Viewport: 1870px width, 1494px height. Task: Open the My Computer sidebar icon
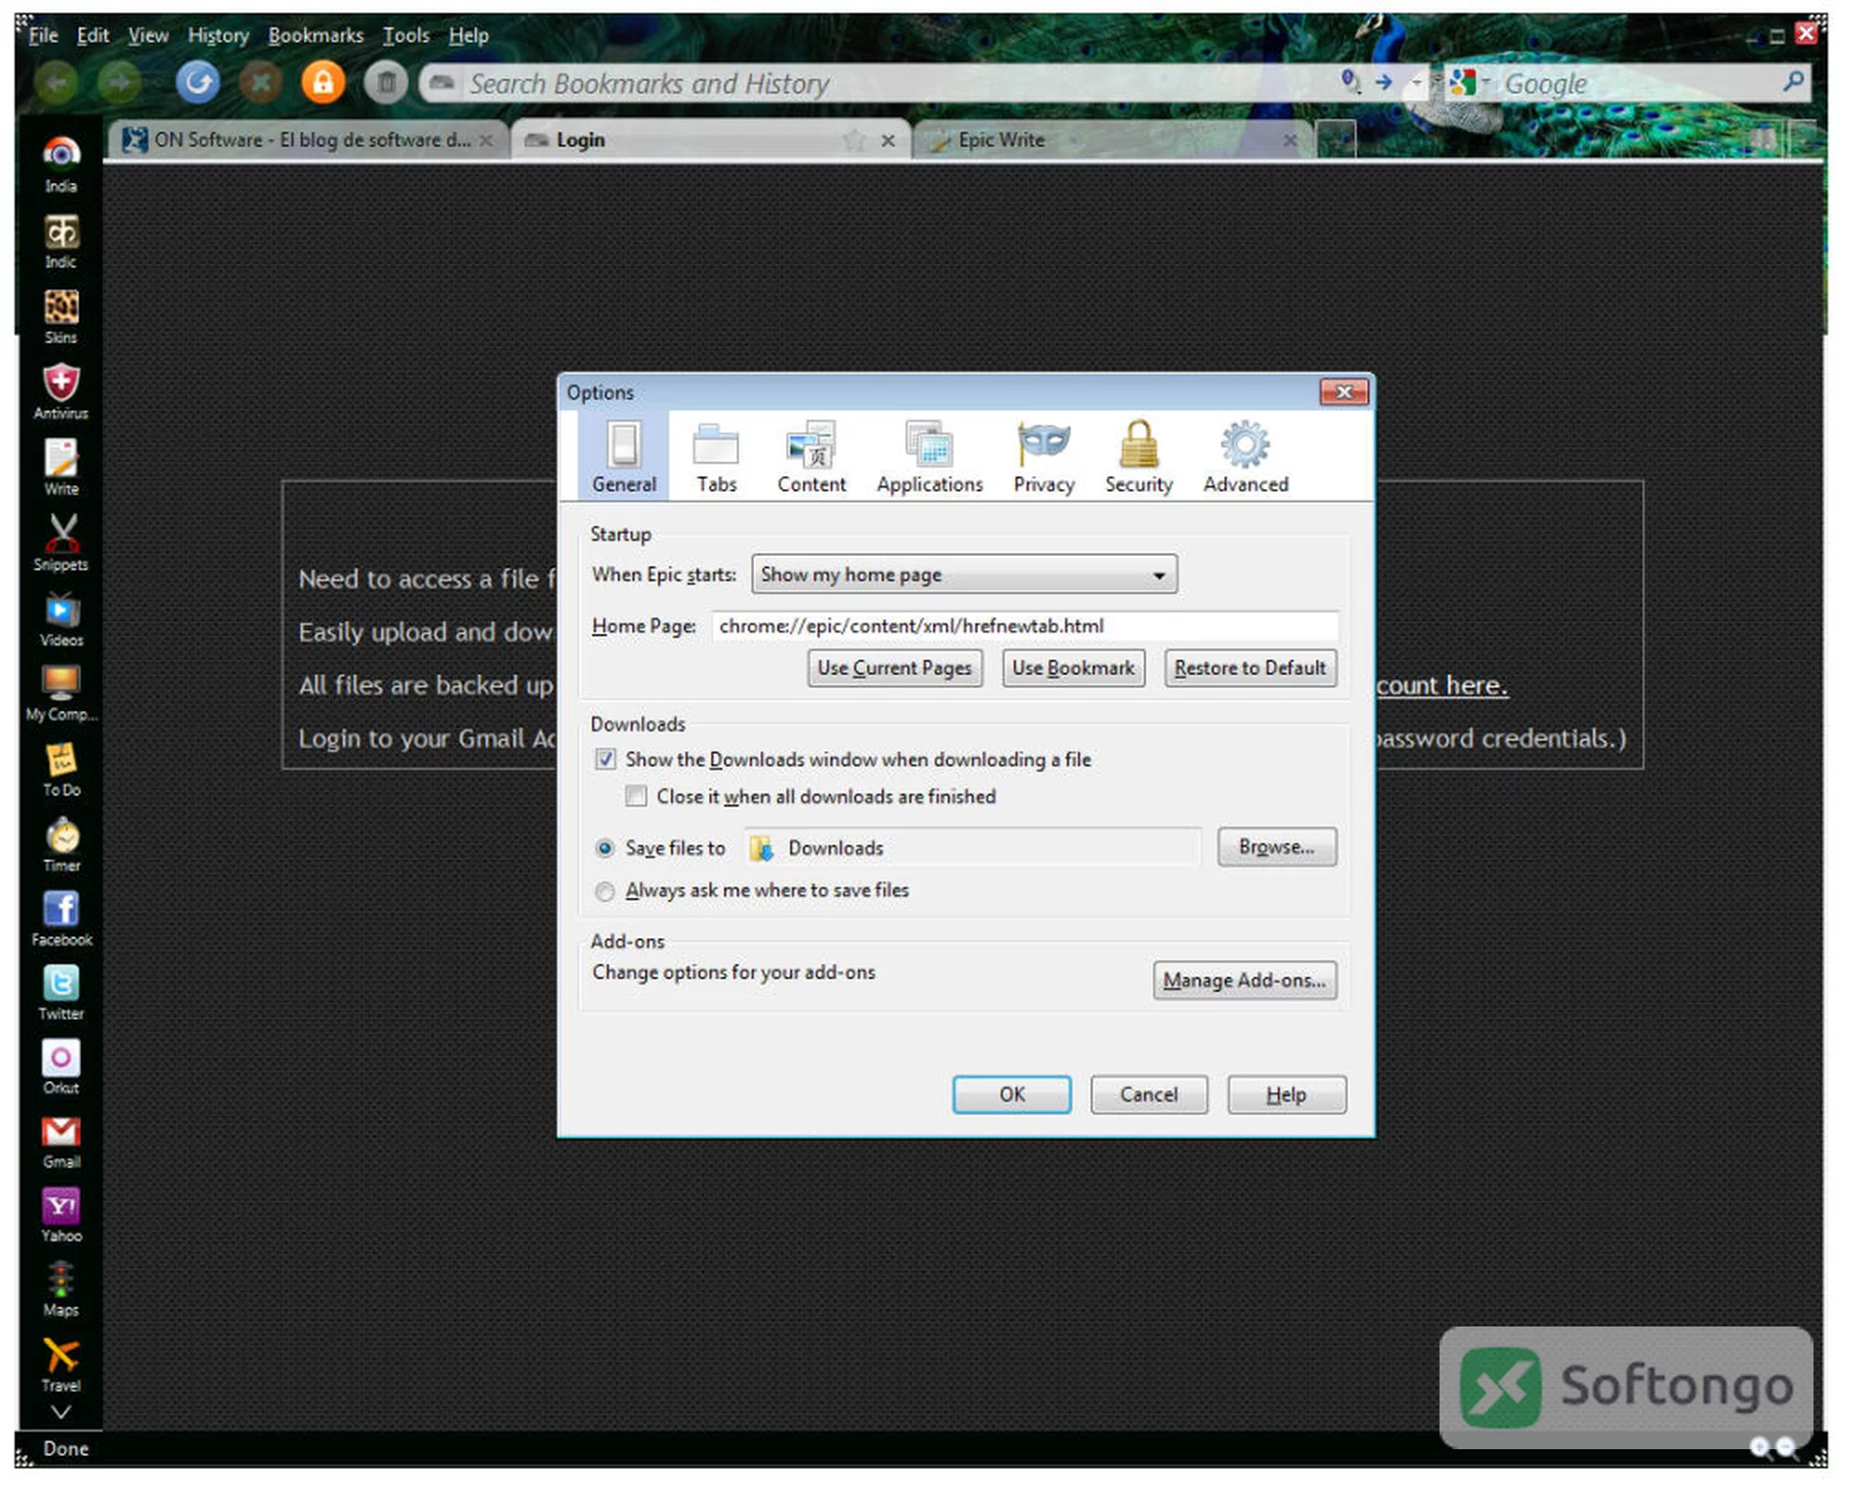[60, 693]
